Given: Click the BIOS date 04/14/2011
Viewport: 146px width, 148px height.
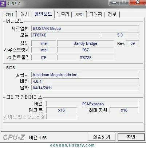Looking at the screenshot, I should point(85,88).
